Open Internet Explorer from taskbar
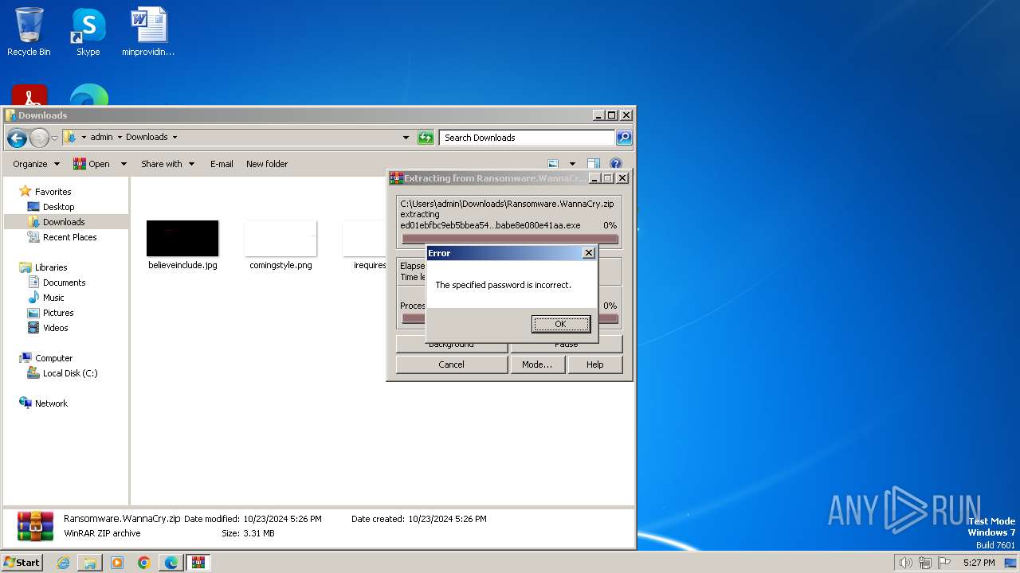 click(x=63, y=563)
